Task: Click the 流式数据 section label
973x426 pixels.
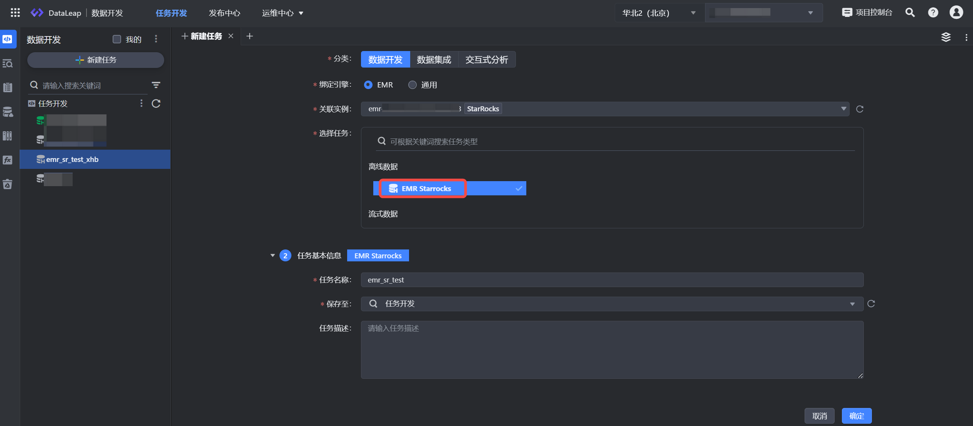Action: click(x=383, y=214)
